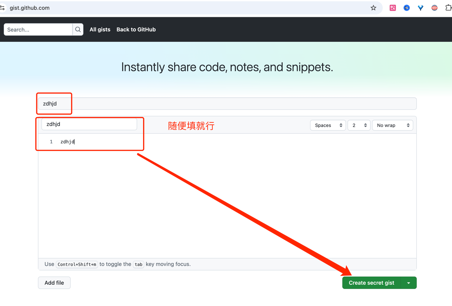
Task: Expand the gist visibility dropdown arrow
Action: coord(409,283)
